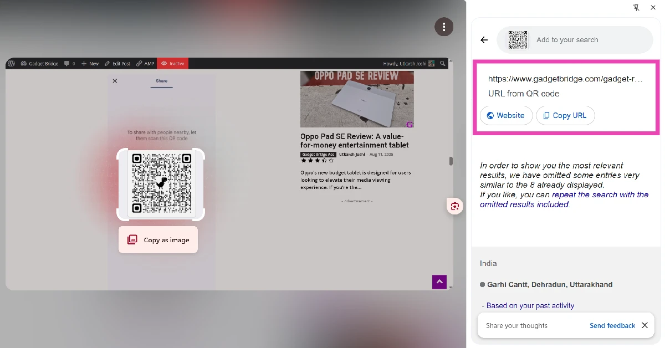Click the QR code thumbnail in the search bar
The width and height of the screenshot is (665, 348).
[518, 39]
